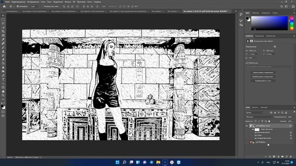Select the Rectangular Marquee tool
Viewport: 296px width, 166px height.
(3, 19)
